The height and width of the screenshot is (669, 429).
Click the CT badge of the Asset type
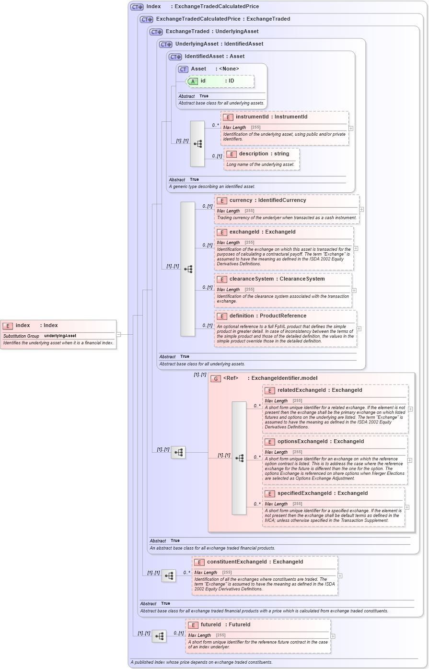[183, 69]
